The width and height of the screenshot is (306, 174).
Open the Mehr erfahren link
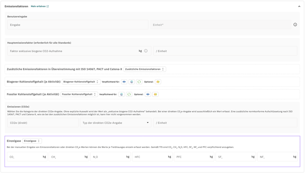40,6
